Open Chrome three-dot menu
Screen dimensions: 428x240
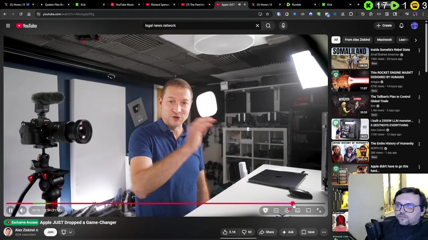pyautogui.click(x=423, y=14)
